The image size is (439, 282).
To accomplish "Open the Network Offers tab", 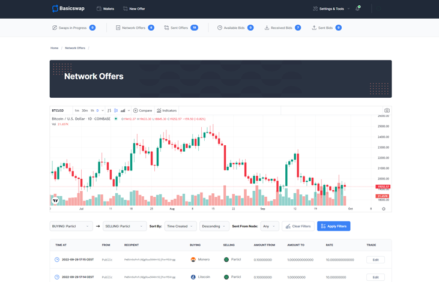I will click(x=135, y=28).
